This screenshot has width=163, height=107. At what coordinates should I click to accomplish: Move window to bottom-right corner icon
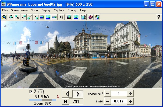pyautogui.click(x=36, y=17)
